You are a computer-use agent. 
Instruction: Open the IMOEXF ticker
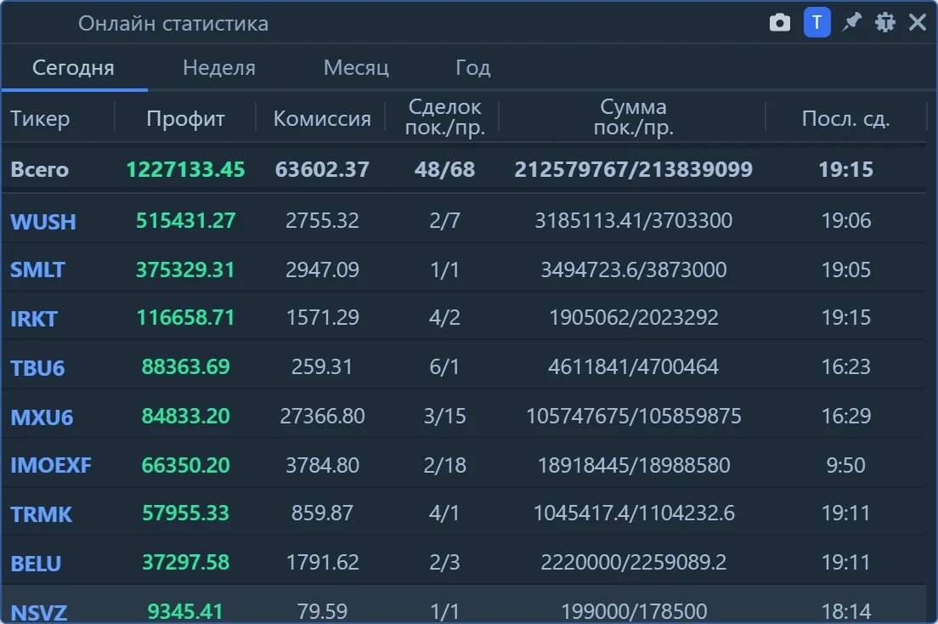click(51, 465)
